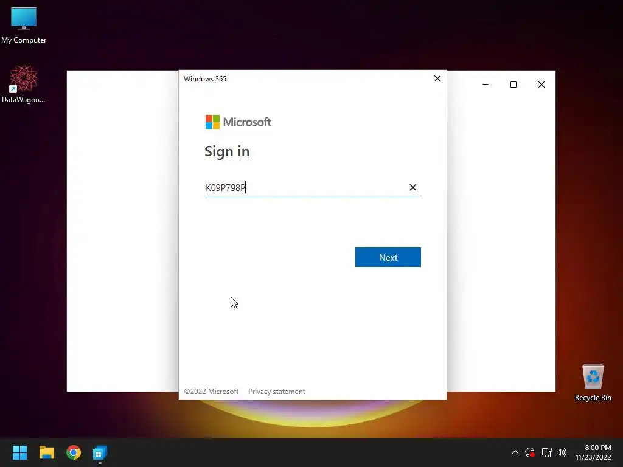Minimize the background Windows 365 window
This screenshot has width=623, height=467.
click(x=486, y=85)
